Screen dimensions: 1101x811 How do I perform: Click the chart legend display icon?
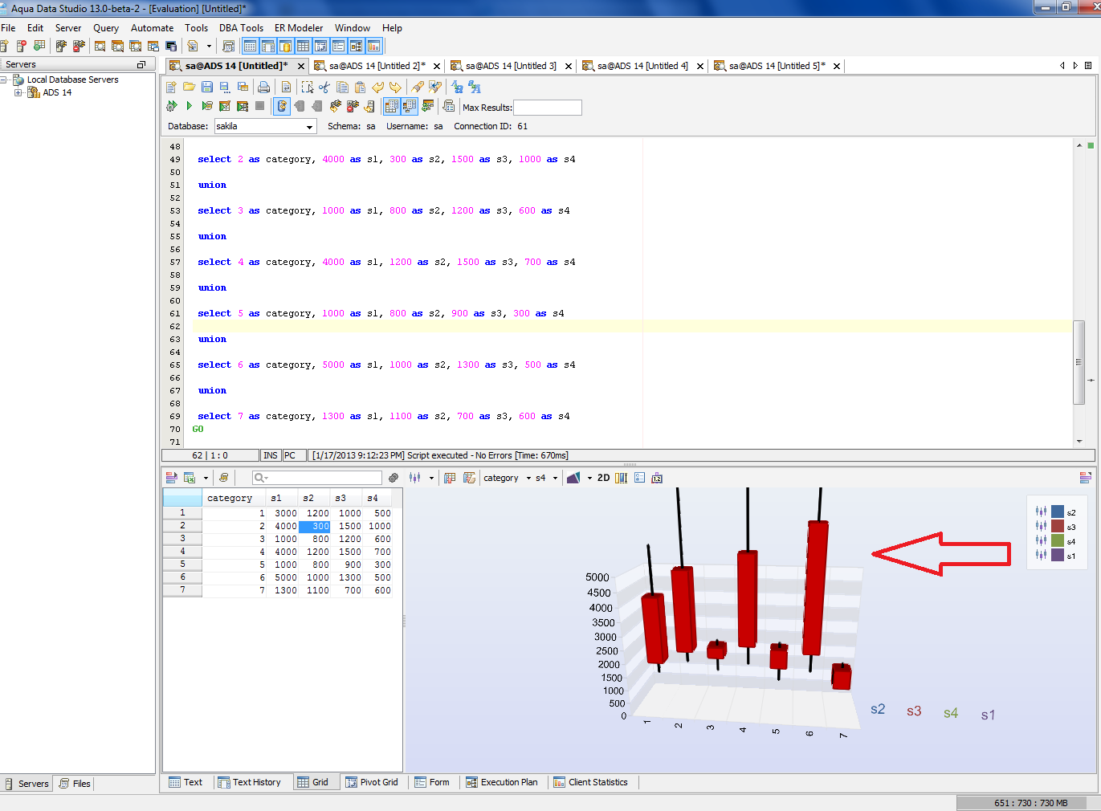639,478
